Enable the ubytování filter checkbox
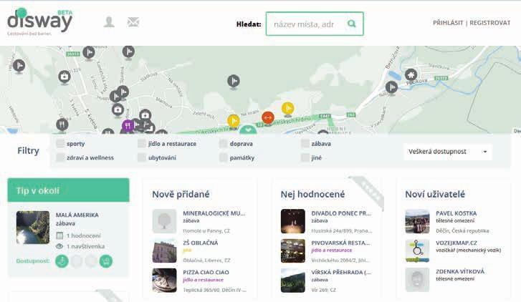 pos(142,157)
